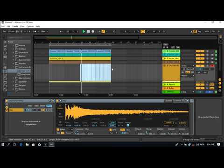Click the Key map mode button
This screenshot has width=224, height=168.
[199, 32]
